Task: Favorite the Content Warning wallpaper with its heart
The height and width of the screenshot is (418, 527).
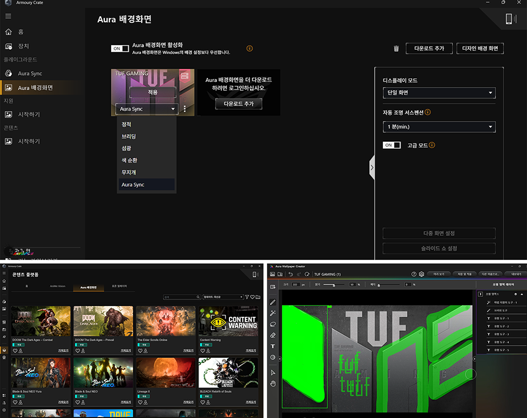Action: [203, 351]
